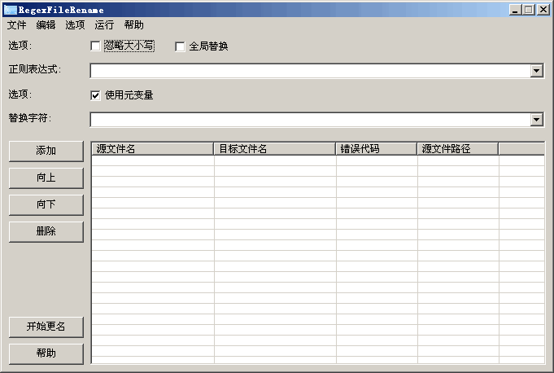Open the 帮助 menu in menu bar

coord(133,25)
